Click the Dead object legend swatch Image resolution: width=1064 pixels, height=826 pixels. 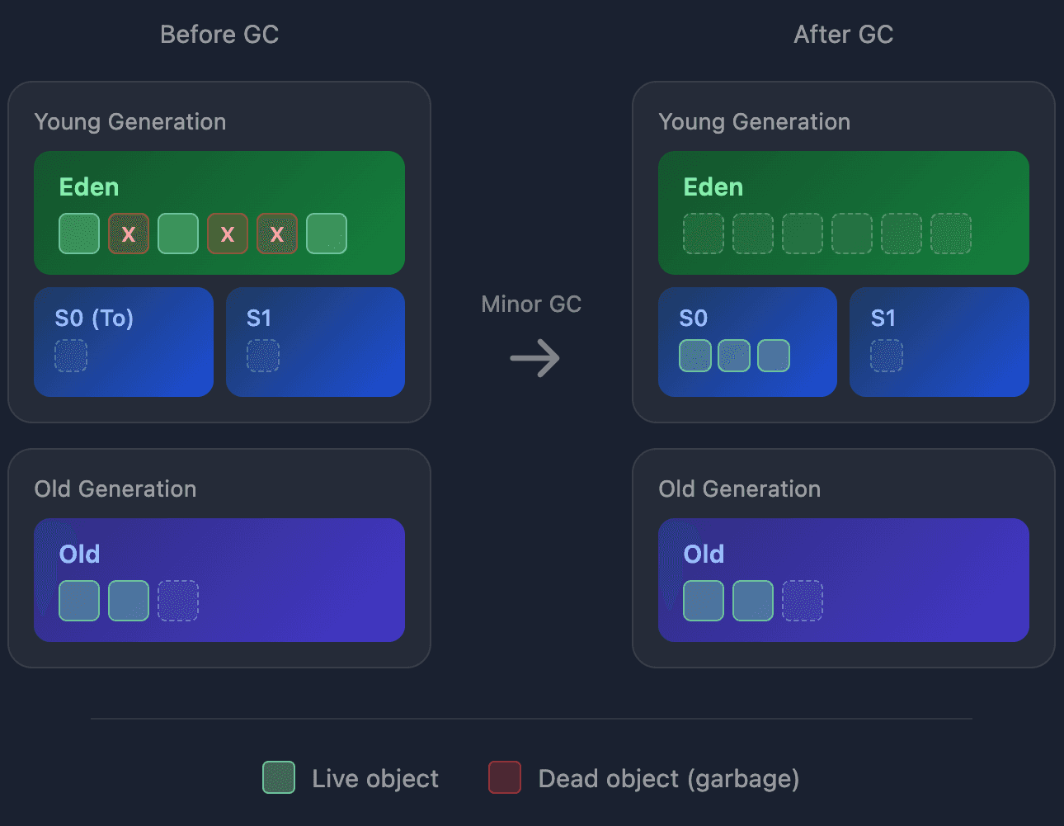(x=505, y=777)
